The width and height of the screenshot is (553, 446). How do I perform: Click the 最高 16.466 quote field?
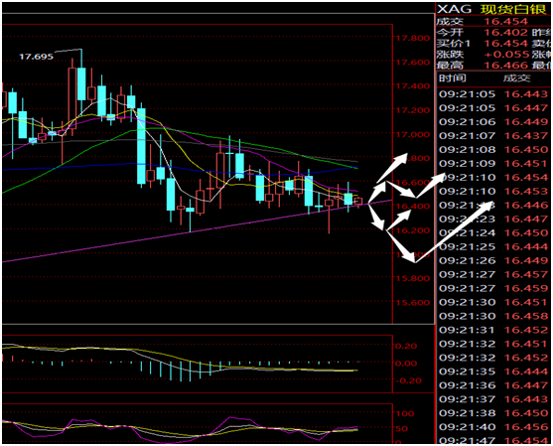click(483, 66)
